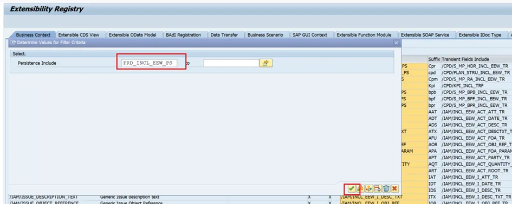512x204 pixels.
Task: Select cell /IAM/INCL_EEW_ACT_PARTY_TR
Action: 476,158
